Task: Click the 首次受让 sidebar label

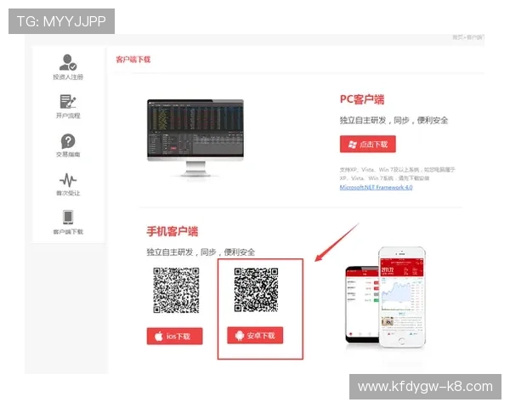Action: (x=68, y=193)
